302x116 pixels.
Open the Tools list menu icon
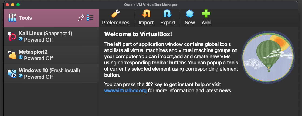pos(90,18)
